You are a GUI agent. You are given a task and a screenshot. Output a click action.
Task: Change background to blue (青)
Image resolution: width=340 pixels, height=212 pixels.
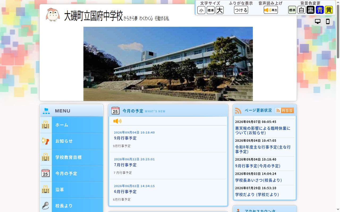click(320, 10)
